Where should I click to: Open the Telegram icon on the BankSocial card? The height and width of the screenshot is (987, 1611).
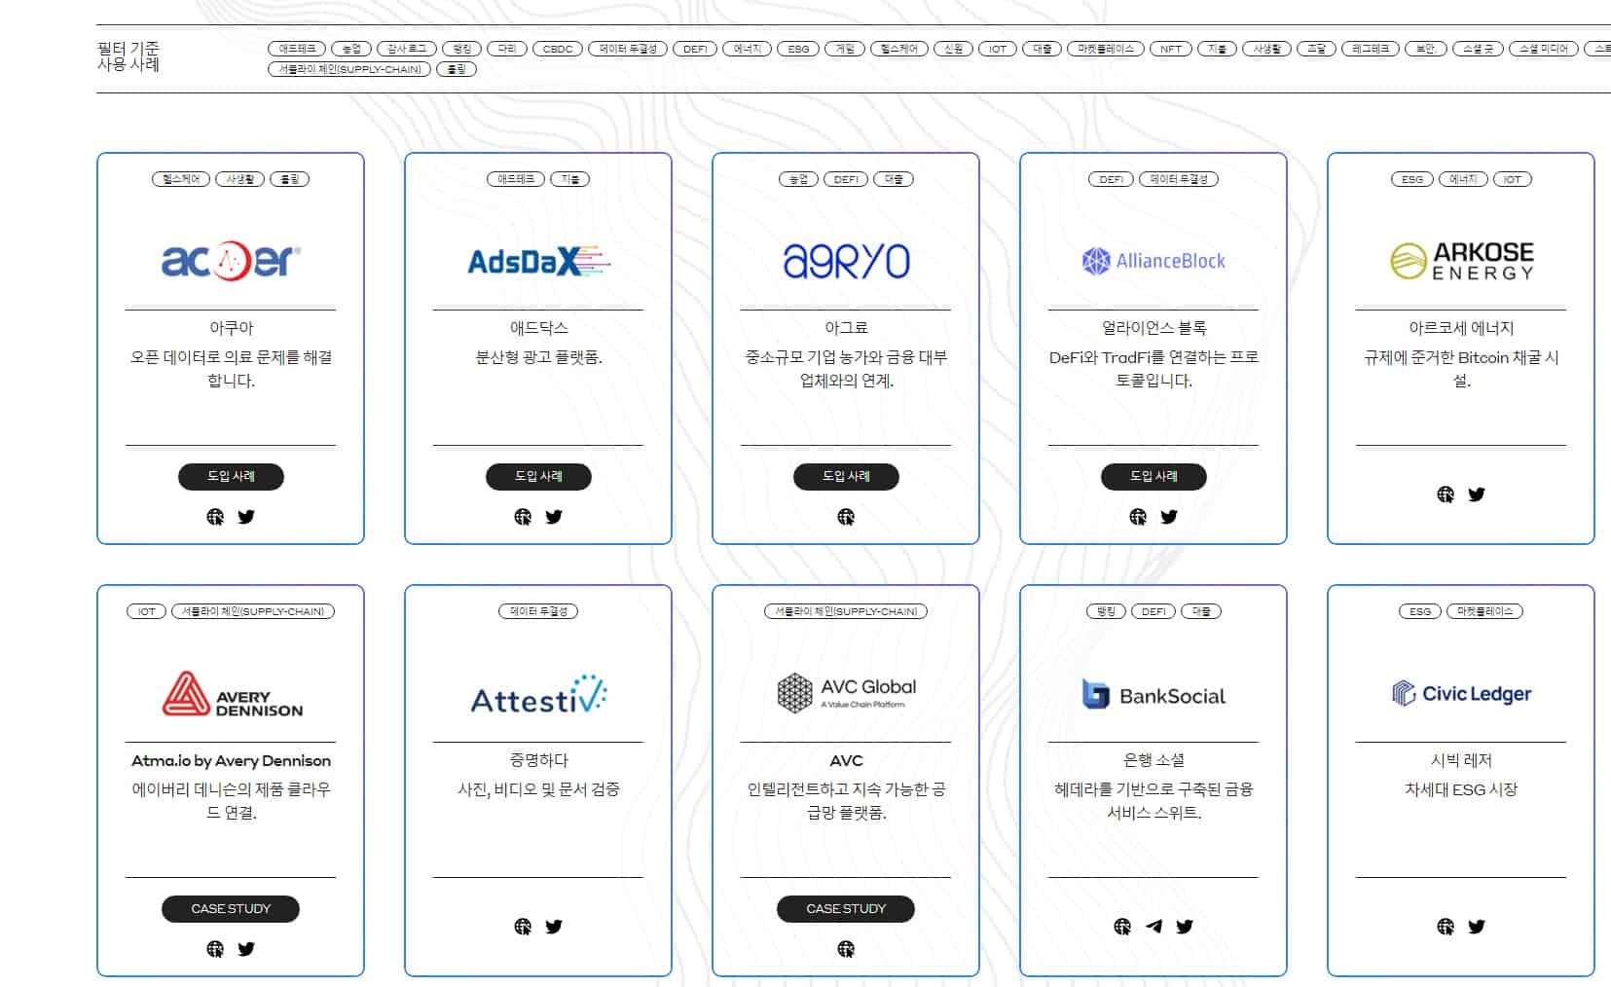[x=1153, y=927]
